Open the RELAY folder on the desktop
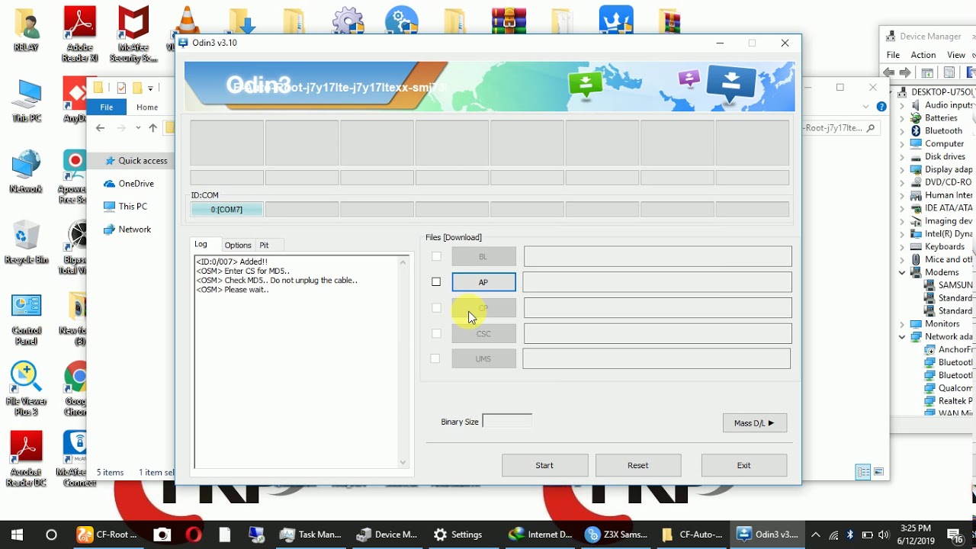The width and height of the screenshot is (976, 549). click(x=27, y=30)
